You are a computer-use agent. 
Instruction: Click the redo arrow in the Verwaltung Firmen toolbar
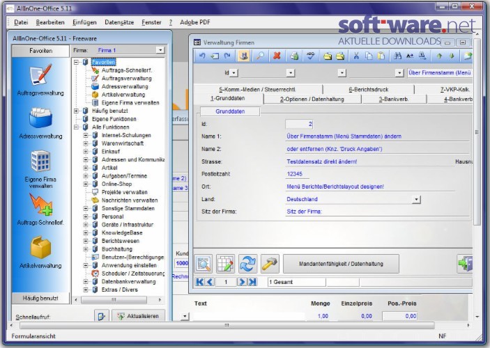(227, 56)
